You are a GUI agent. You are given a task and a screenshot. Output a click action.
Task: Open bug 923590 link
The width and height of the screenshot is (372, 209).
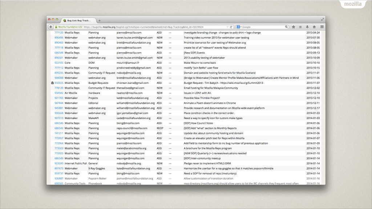[x=59, y=164]
